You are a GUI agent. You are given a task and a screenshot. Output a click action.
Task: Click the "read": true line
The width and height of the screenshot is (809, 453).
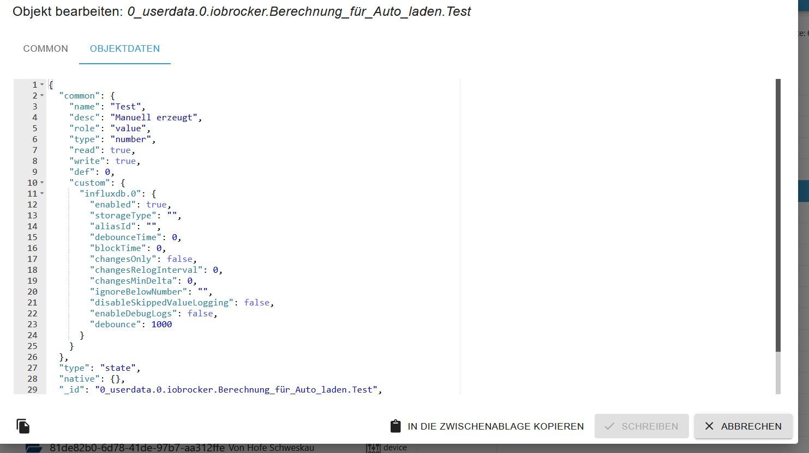[102, 150]
